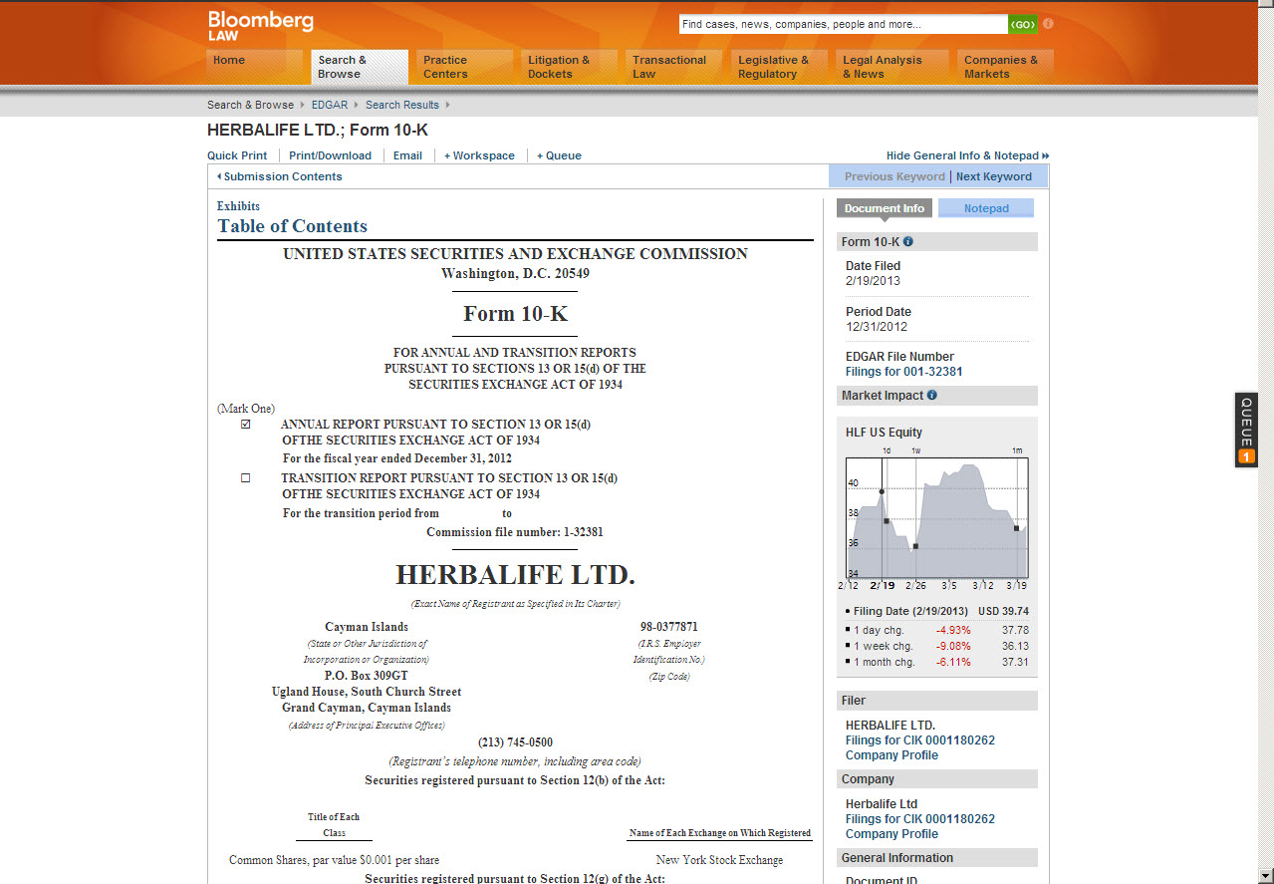
Task: Add document to Workspace
Action: (x=479, y=155)
